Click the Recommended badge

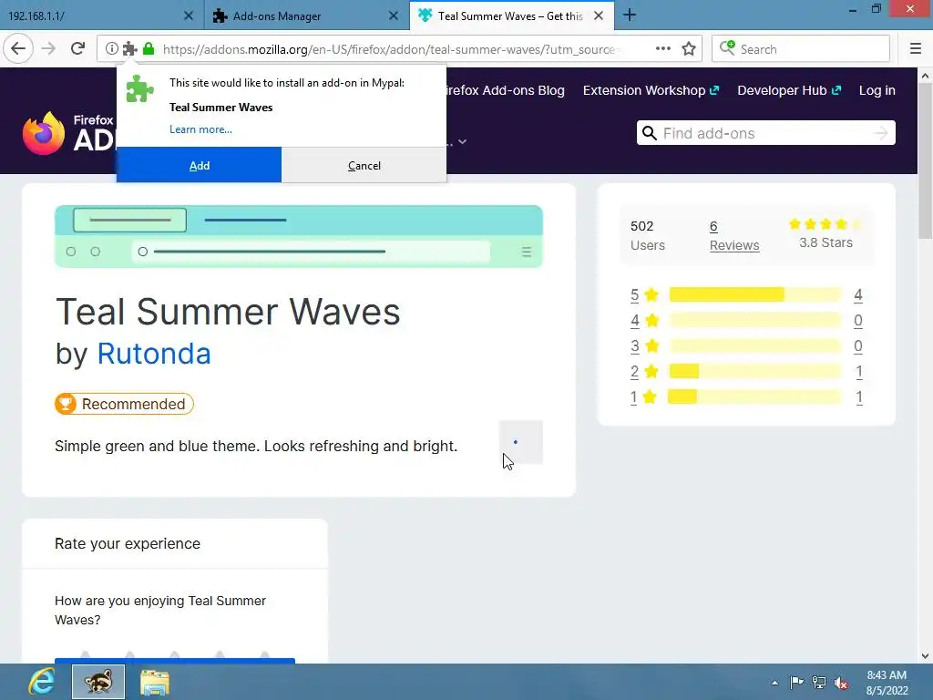tap(124, 404)
